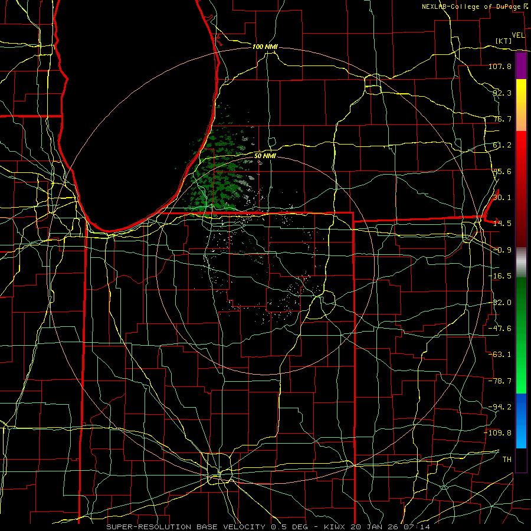Pick the gray near-zero segment of color bar
Viewport: 531px width, 531px height.
tap(521, 263)
